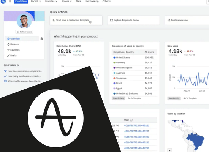Image resolution: width=209 pixels, height=152 pixels.
Task: Select the United Kingdom row
Action: 135,68
